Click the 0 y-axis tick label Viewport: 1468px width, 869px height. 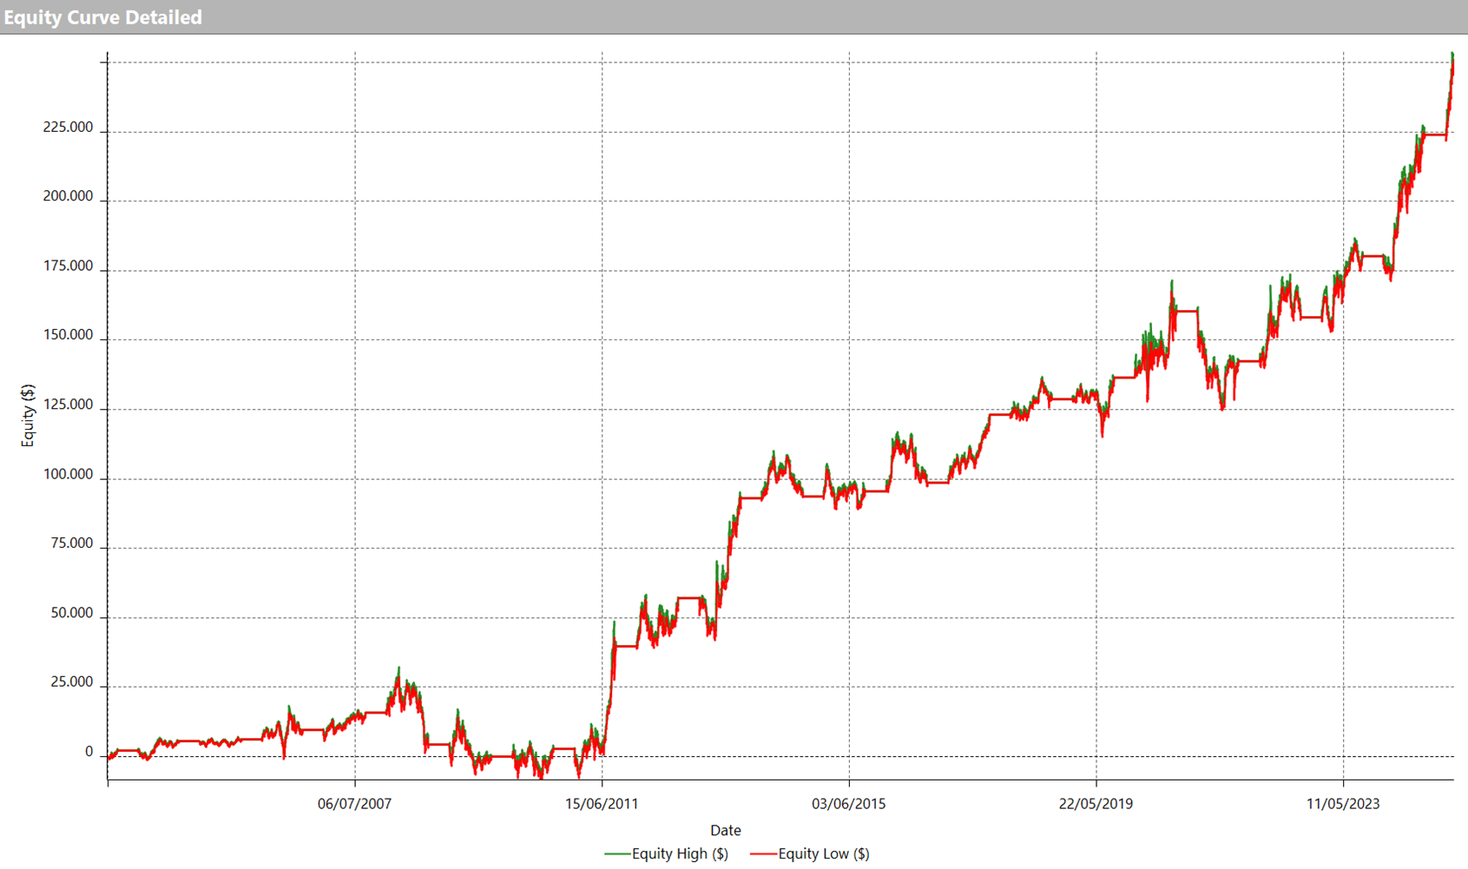89,752
